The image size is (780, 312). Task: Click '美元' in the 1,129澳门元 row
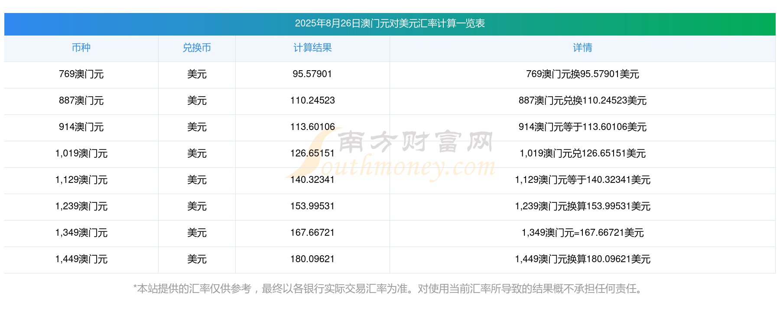click(x=197, y=180)
